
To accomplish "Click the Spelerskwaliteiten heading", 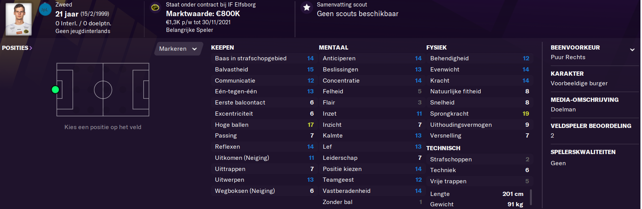I will coord(583,152).
